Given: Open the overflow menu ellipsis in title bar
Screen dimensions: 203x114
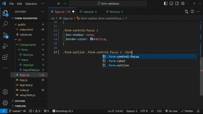Looking at the screenshot, I should [43, 3].
